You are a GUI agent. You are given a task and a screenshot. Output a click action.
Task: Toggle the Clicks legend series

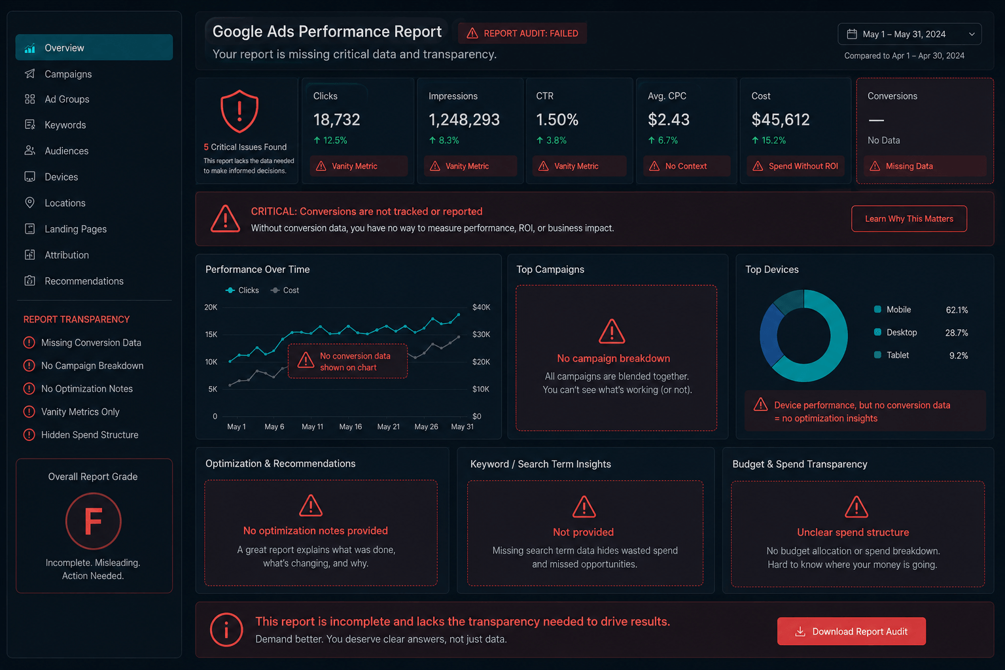coord(242,290)
